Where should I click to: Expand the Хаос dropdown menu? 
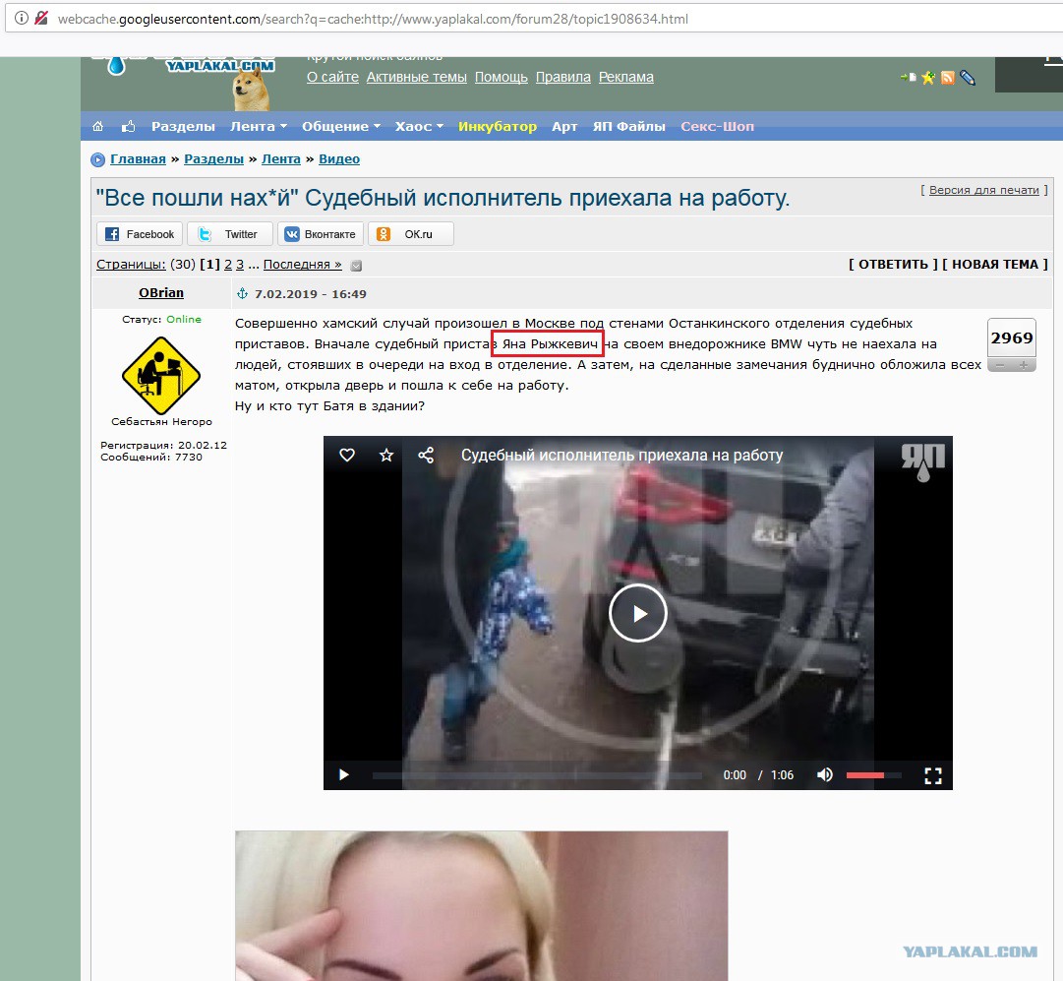[419, 126]
